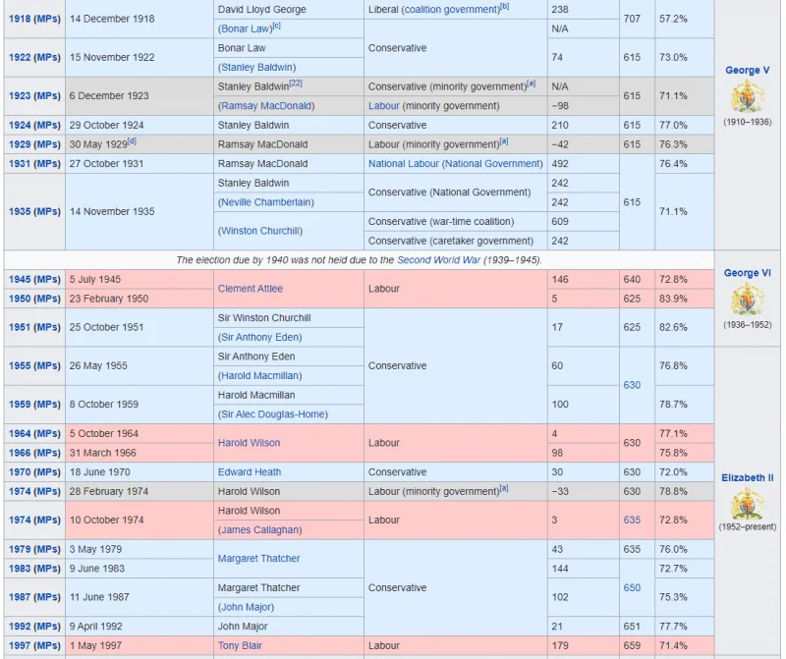Open the Second World War link
This screenshot has width=786, height=659.
tap(438, 260)
